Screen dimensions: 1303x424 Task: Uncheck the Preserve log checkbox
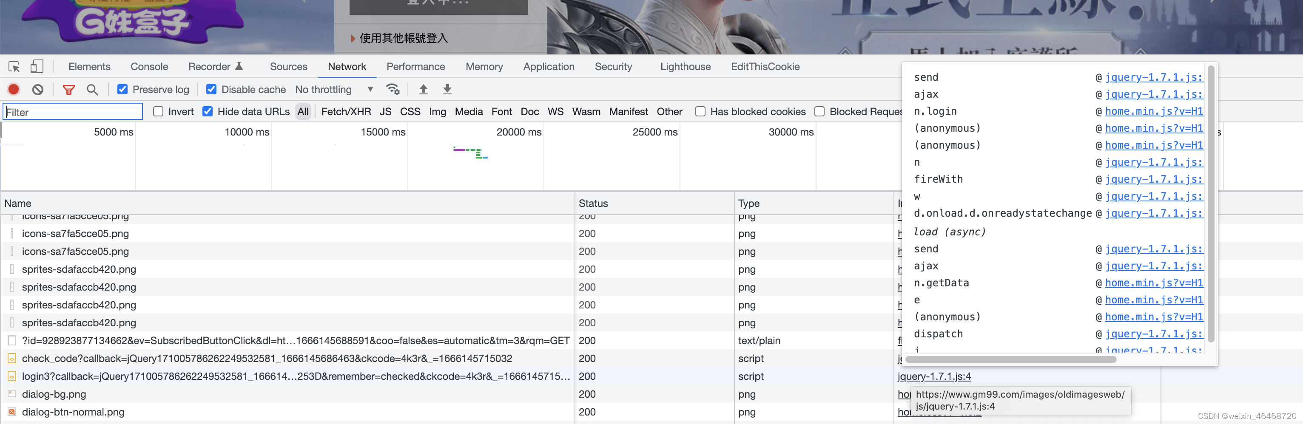click(x=123, y=89)
